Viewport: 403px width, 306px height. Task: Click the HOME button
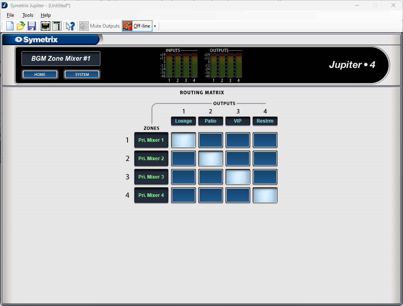tap(40, 74)
